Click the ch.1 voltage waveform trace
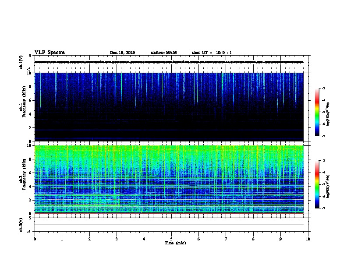347x268 pixels. pos(169,62)
